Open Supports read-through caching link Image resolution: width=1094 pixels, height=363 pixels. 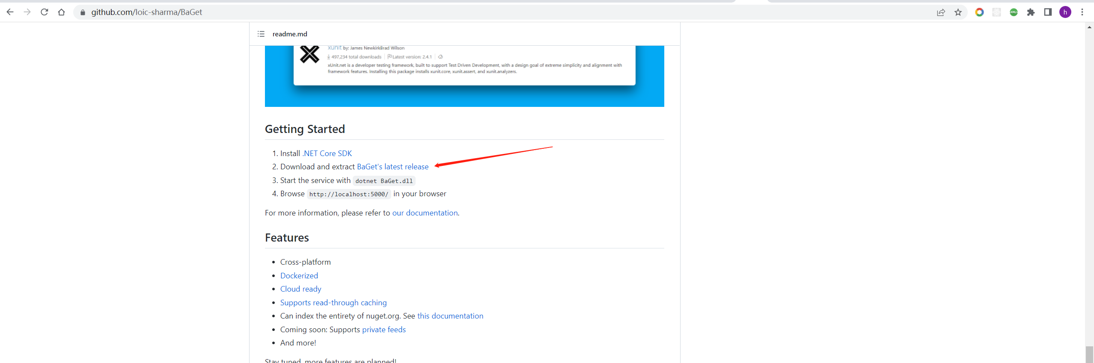click(333, 303)
